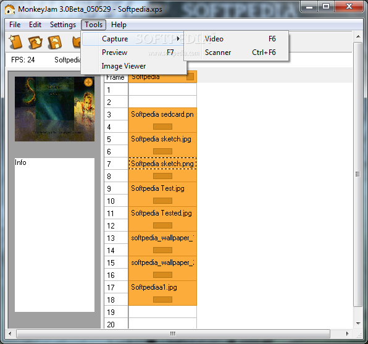Open the File menu
368x344 pixels.
click(x=15, y=25)
